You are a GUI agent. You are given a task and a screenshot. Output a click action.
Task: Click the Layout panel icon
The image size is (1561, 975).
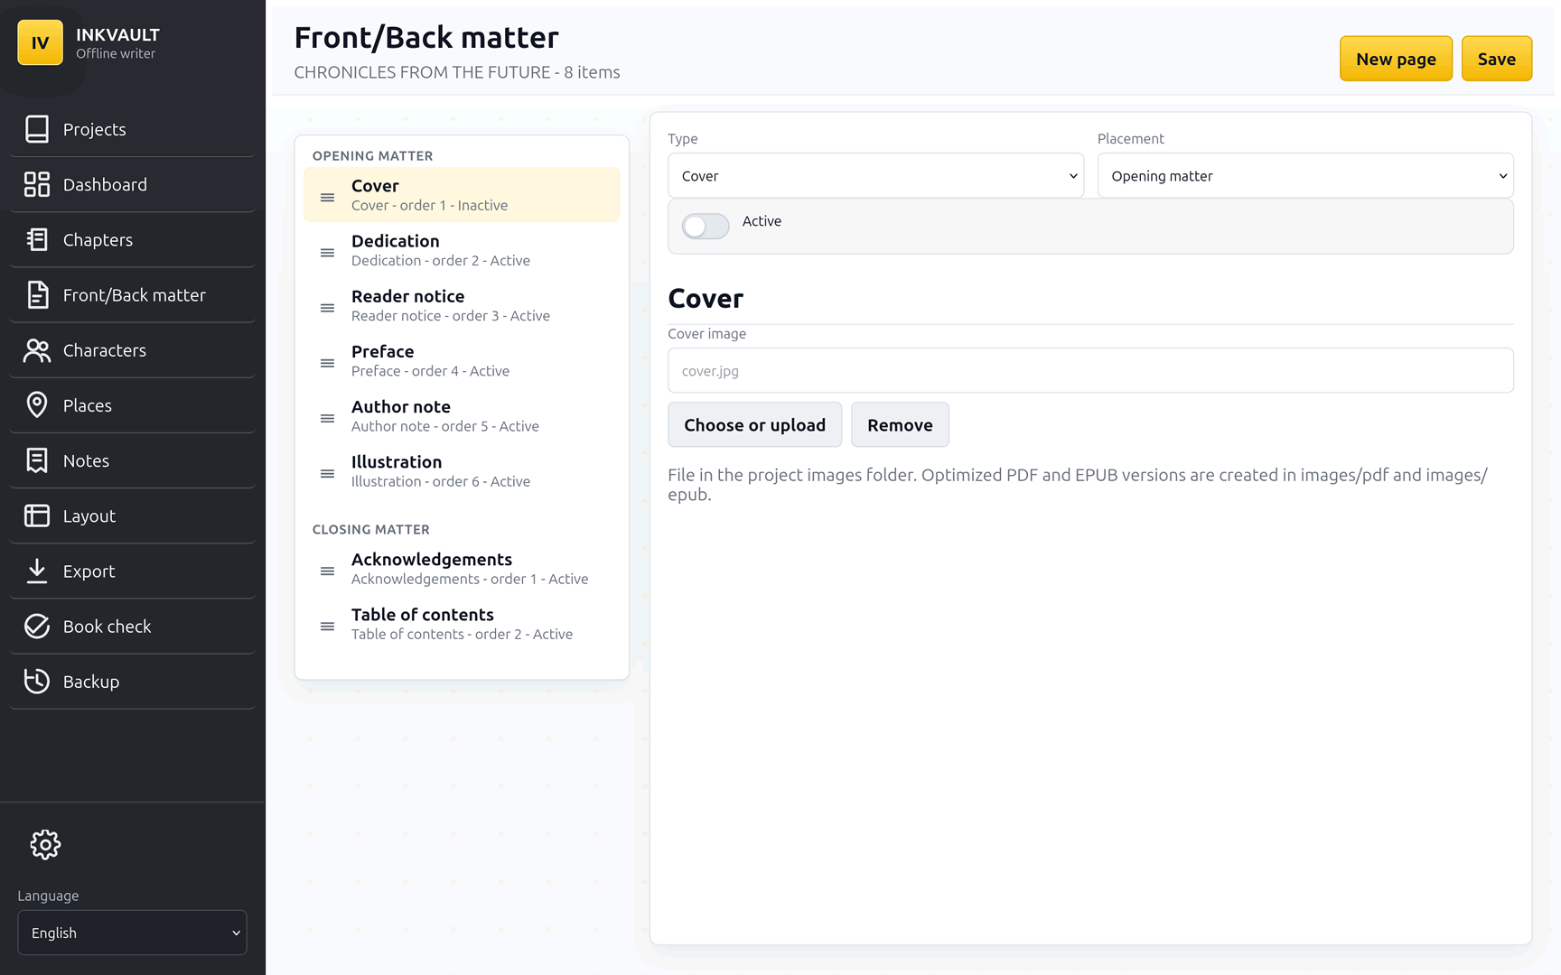pos(37,515)
